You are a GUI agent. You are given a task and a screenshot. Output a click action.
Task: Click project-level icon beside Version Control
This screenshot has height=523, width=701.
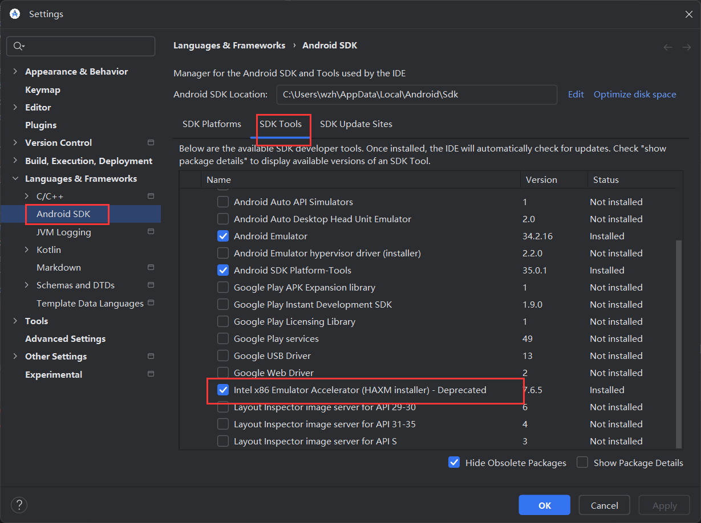151,142
